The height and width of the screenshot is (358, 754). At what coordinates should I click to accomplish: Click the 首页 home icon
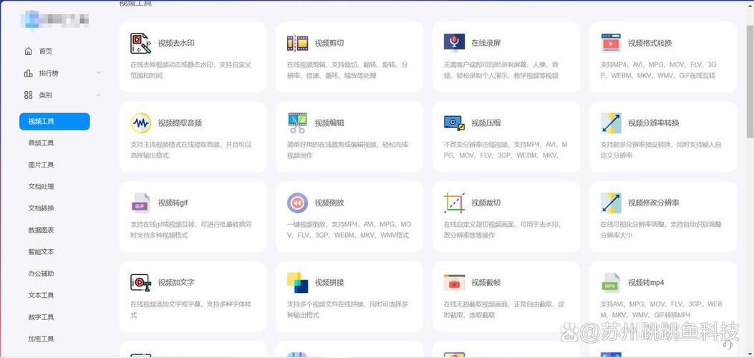[29, 52]
